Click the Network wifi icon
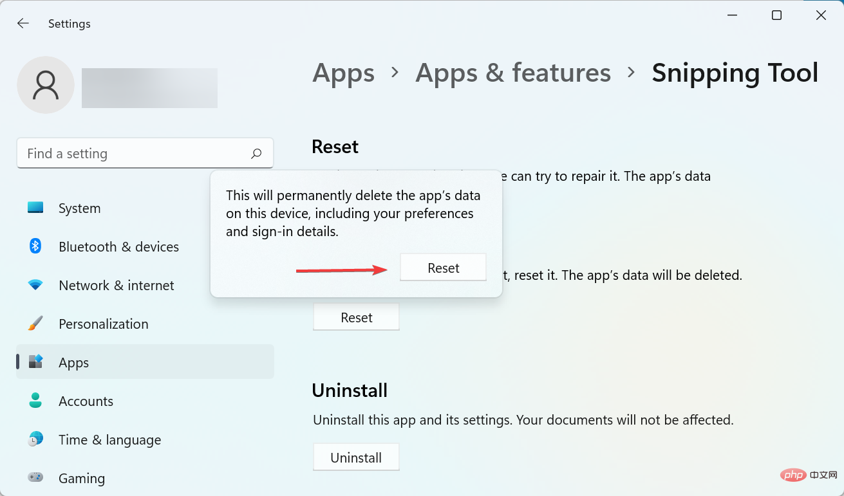 (x=35, y=284)
